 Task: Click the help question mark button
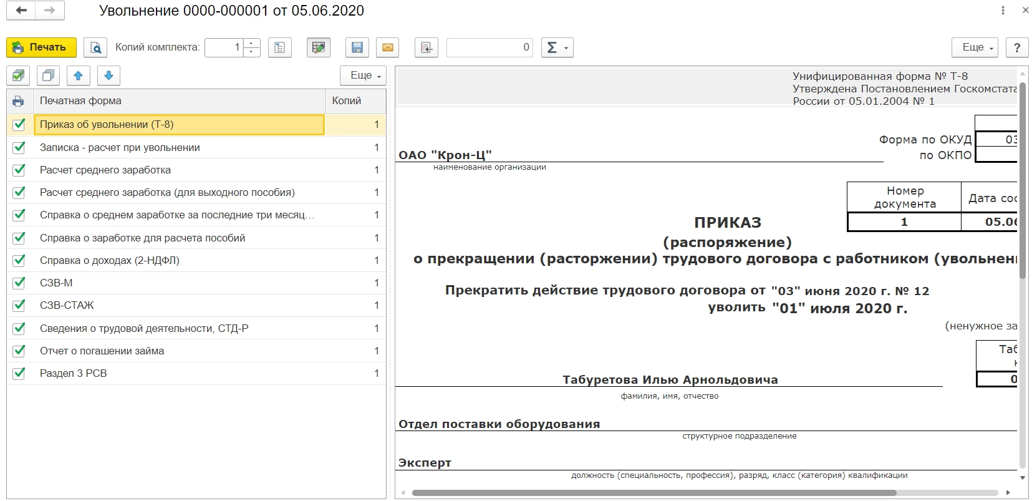1017,47
